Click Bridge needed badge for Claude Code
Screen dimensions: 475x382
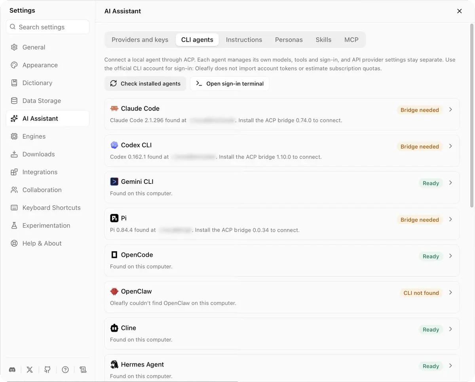(x=420, y=110)
